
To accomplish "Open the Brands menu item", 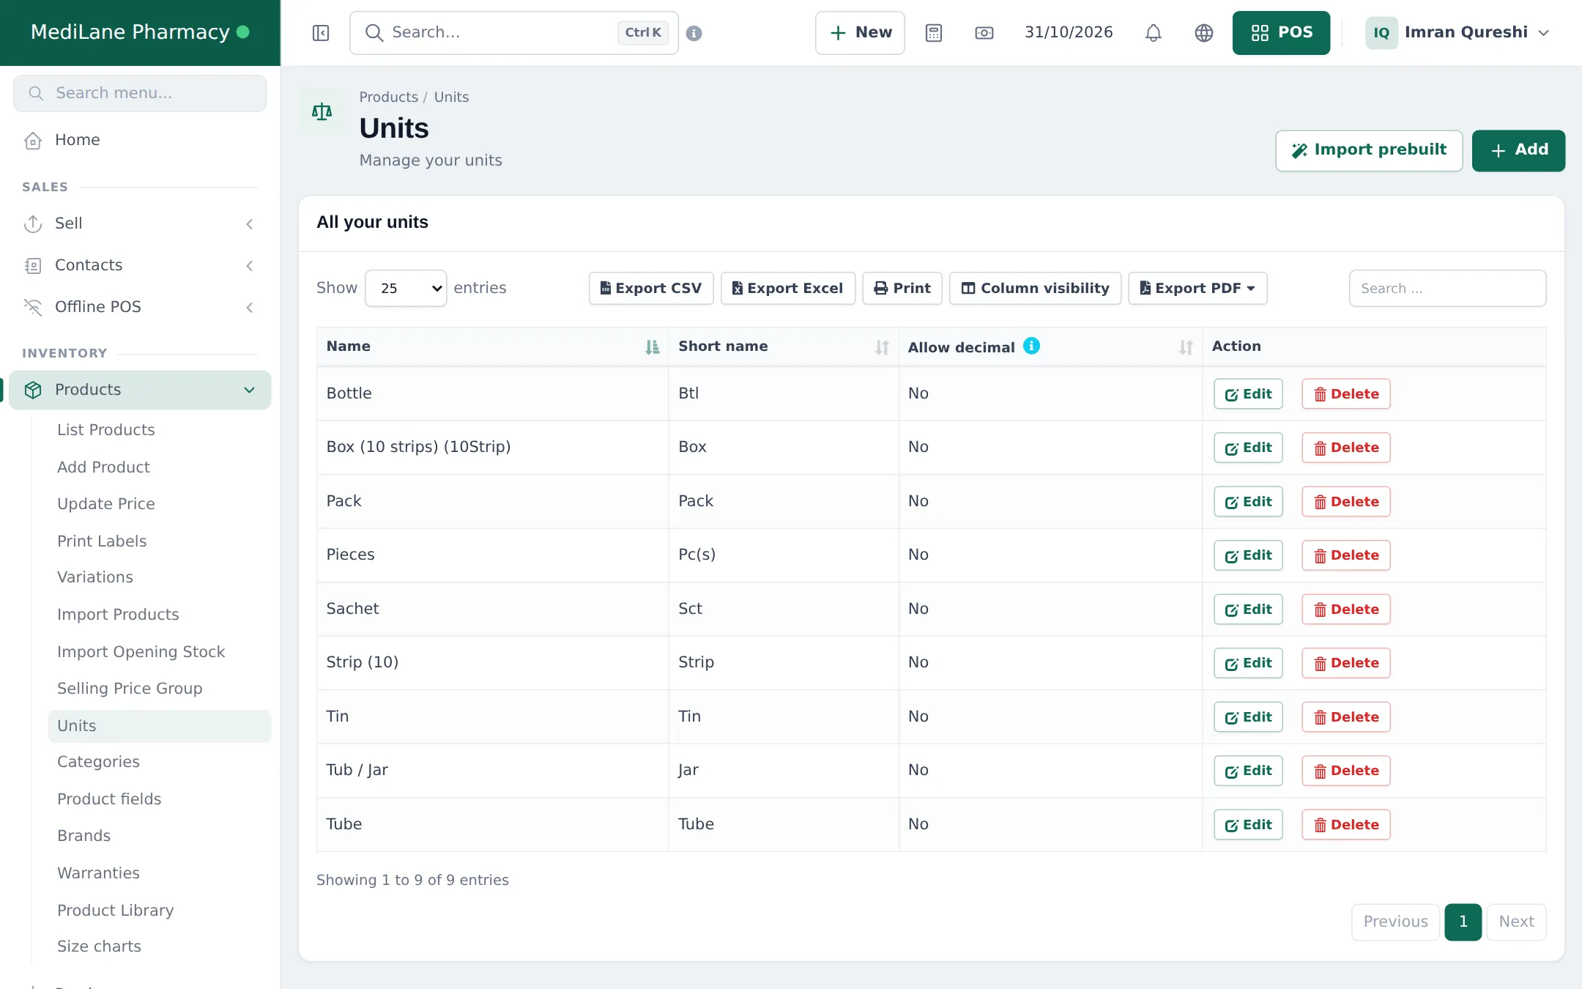I will (83, 836).
